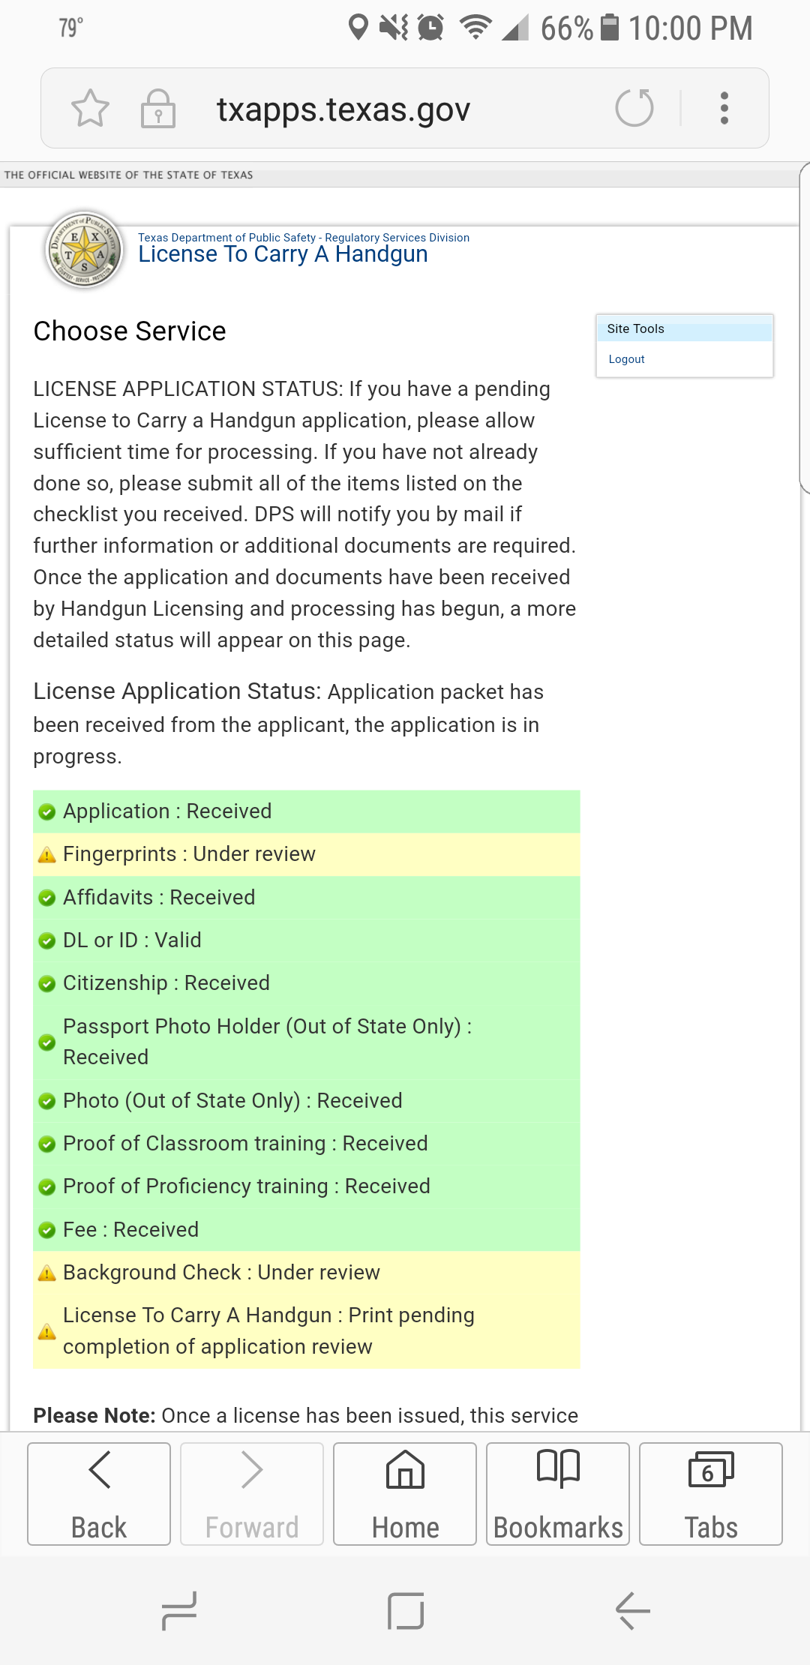This screenshot has height=1665, width=810.
Task: Tap the txapps.texas.gov address field
Action: 343,109
